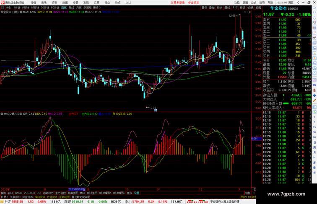Open 设置 indicator settings
The image size is (317, 204).
point(137,193)
